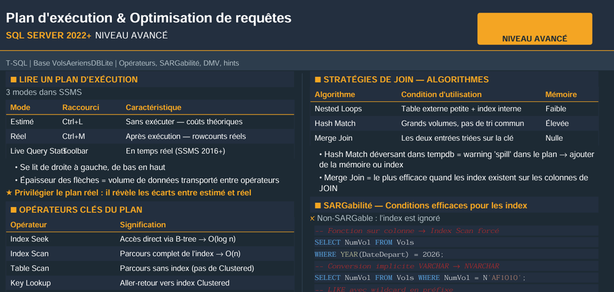Click the orange square before OPÉRATEURS CLÉS DU PLAN
Image resolution: width=614 pixels, height=292 pixels.
click(14, 210)
